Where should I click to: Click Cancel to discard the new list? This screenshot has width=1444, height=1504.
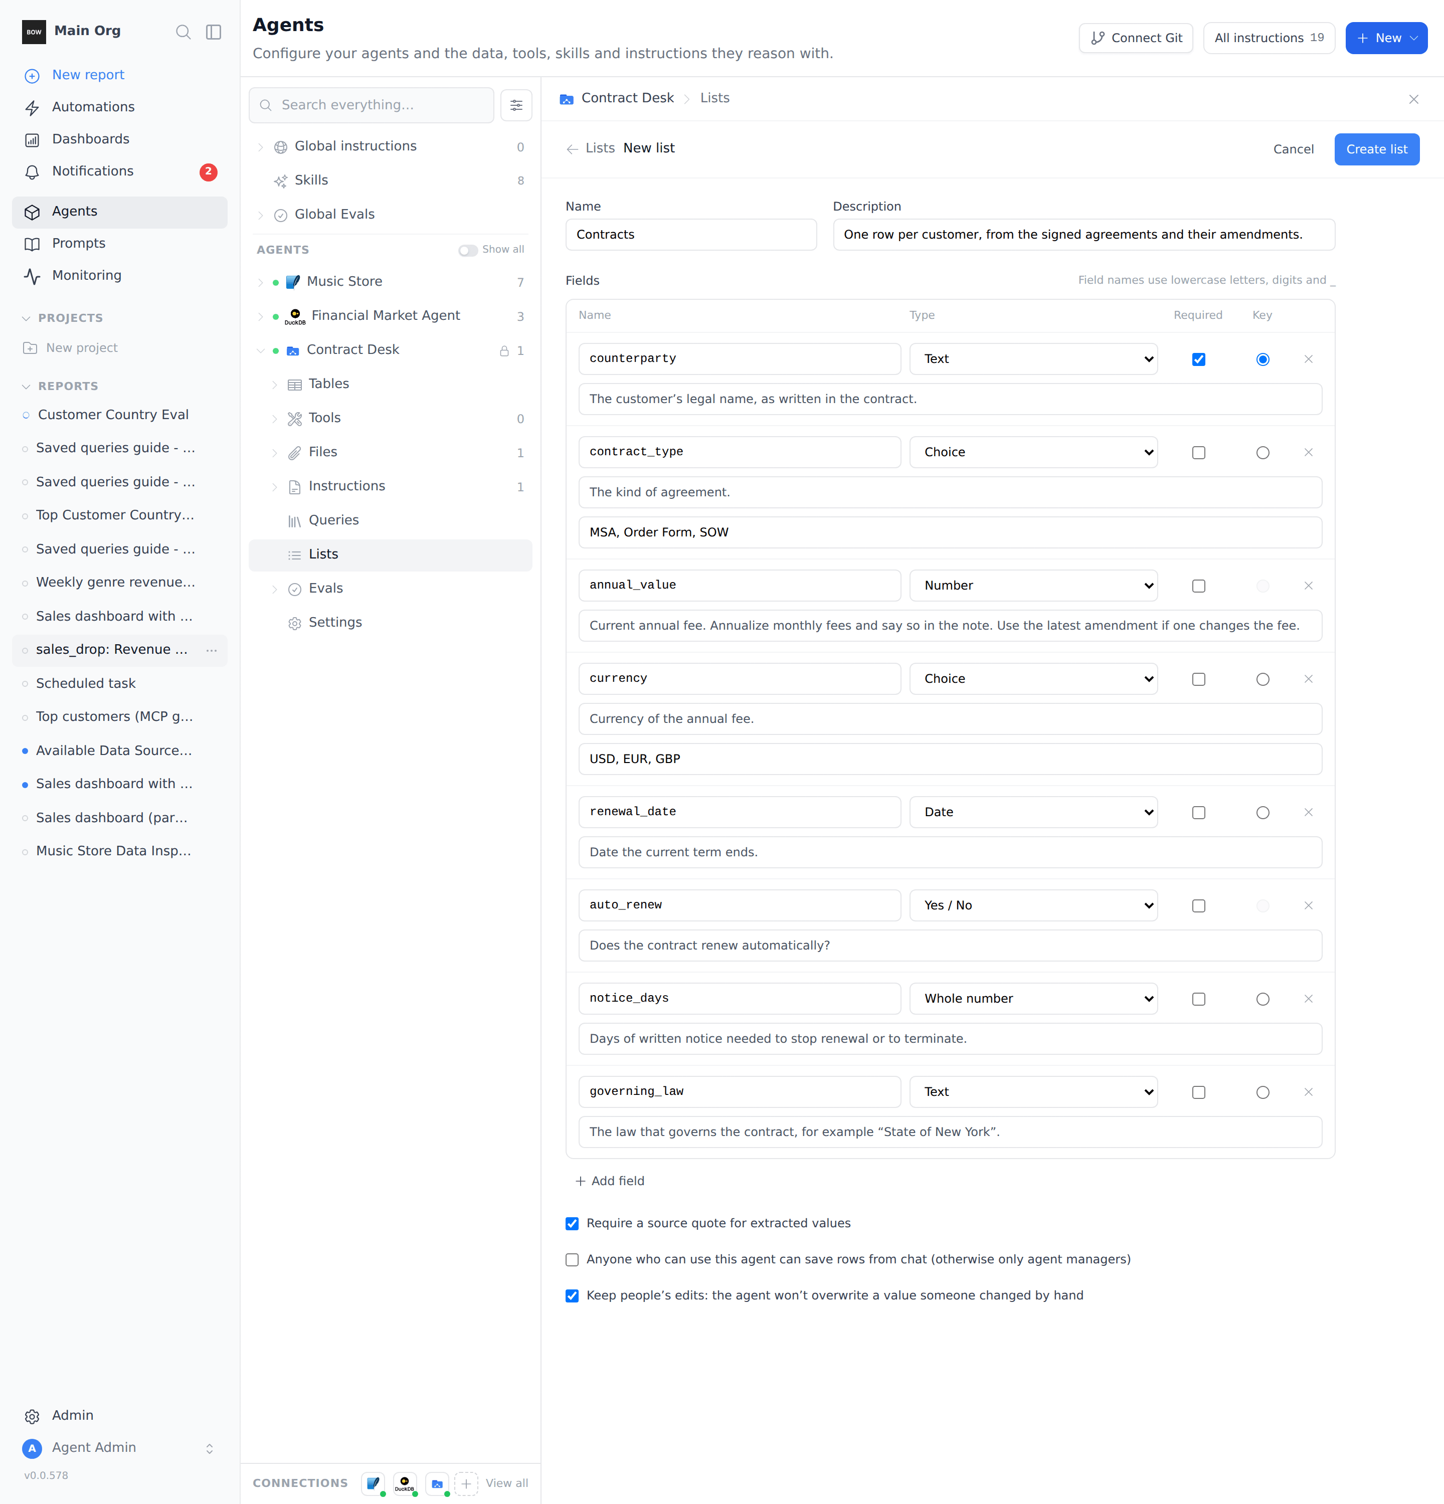[1293, 149]
